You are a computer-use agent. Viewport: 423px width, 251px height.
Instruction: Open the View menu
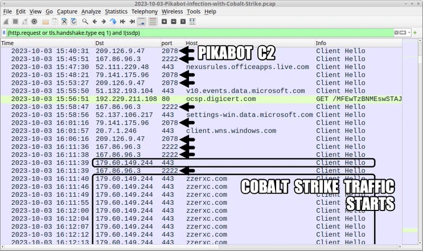click(x=35, y=12)
